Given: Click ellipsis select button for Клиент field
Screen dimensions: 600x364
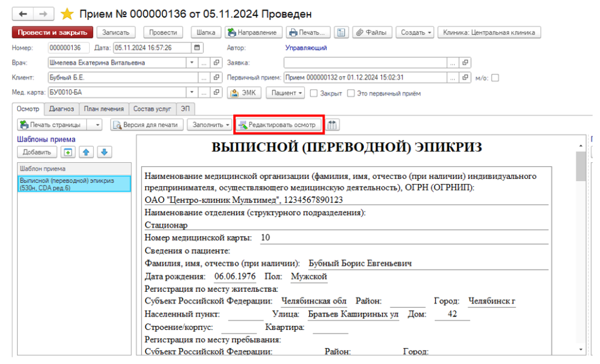Looking at the screenshot, I should tap(204, 78).
